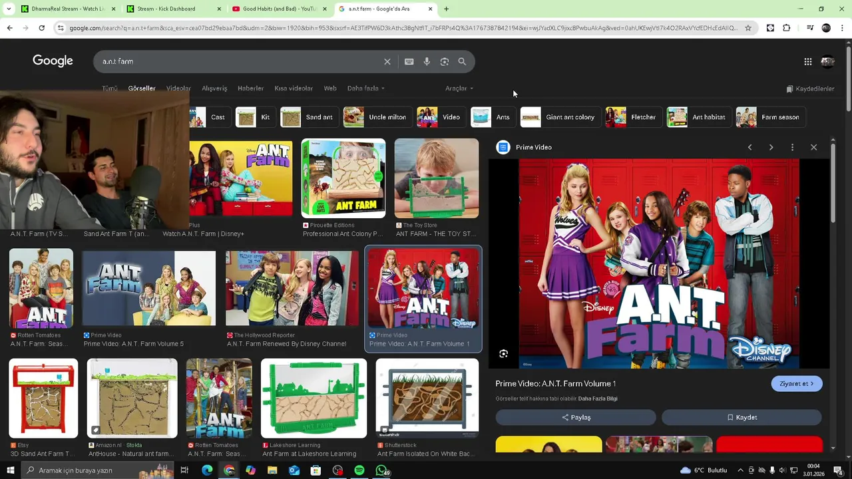The width and height of the screenshot is (852, 479).
Task: Open 'Prime Video: A.N.T. Farm Volume 5' image
Action: [149, 288]
